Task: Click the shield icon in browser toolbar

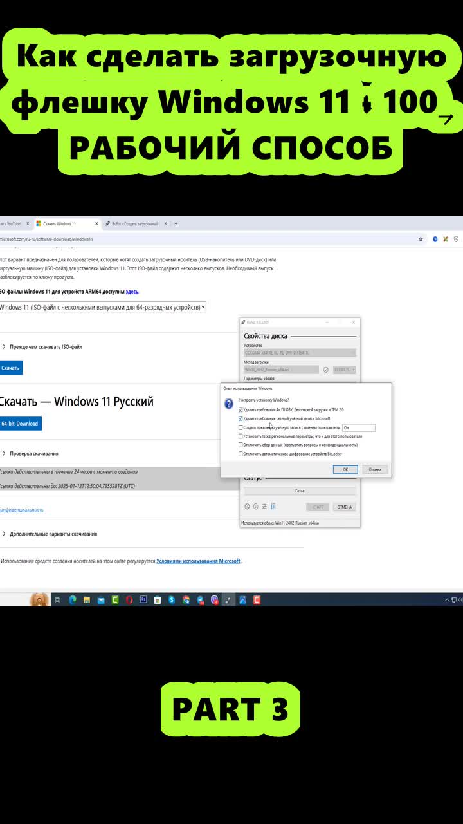Action: 456,239
